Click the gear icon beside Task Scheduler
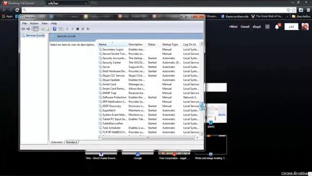The height and width of the screenshot is (176, 312). pyautogui.click(x=100, y=128)
